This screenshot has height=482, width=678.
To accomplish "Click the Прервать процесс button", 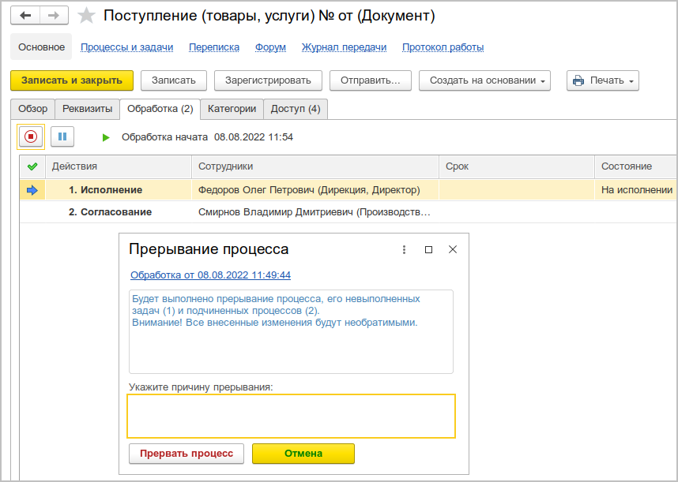I will 186,454.
